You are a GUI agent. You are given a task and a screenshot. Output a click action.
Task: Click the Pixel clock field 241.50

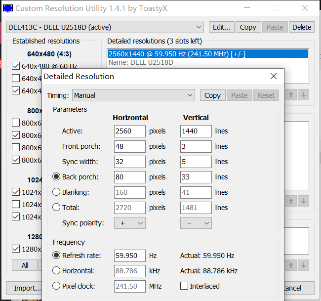point(130,286)
